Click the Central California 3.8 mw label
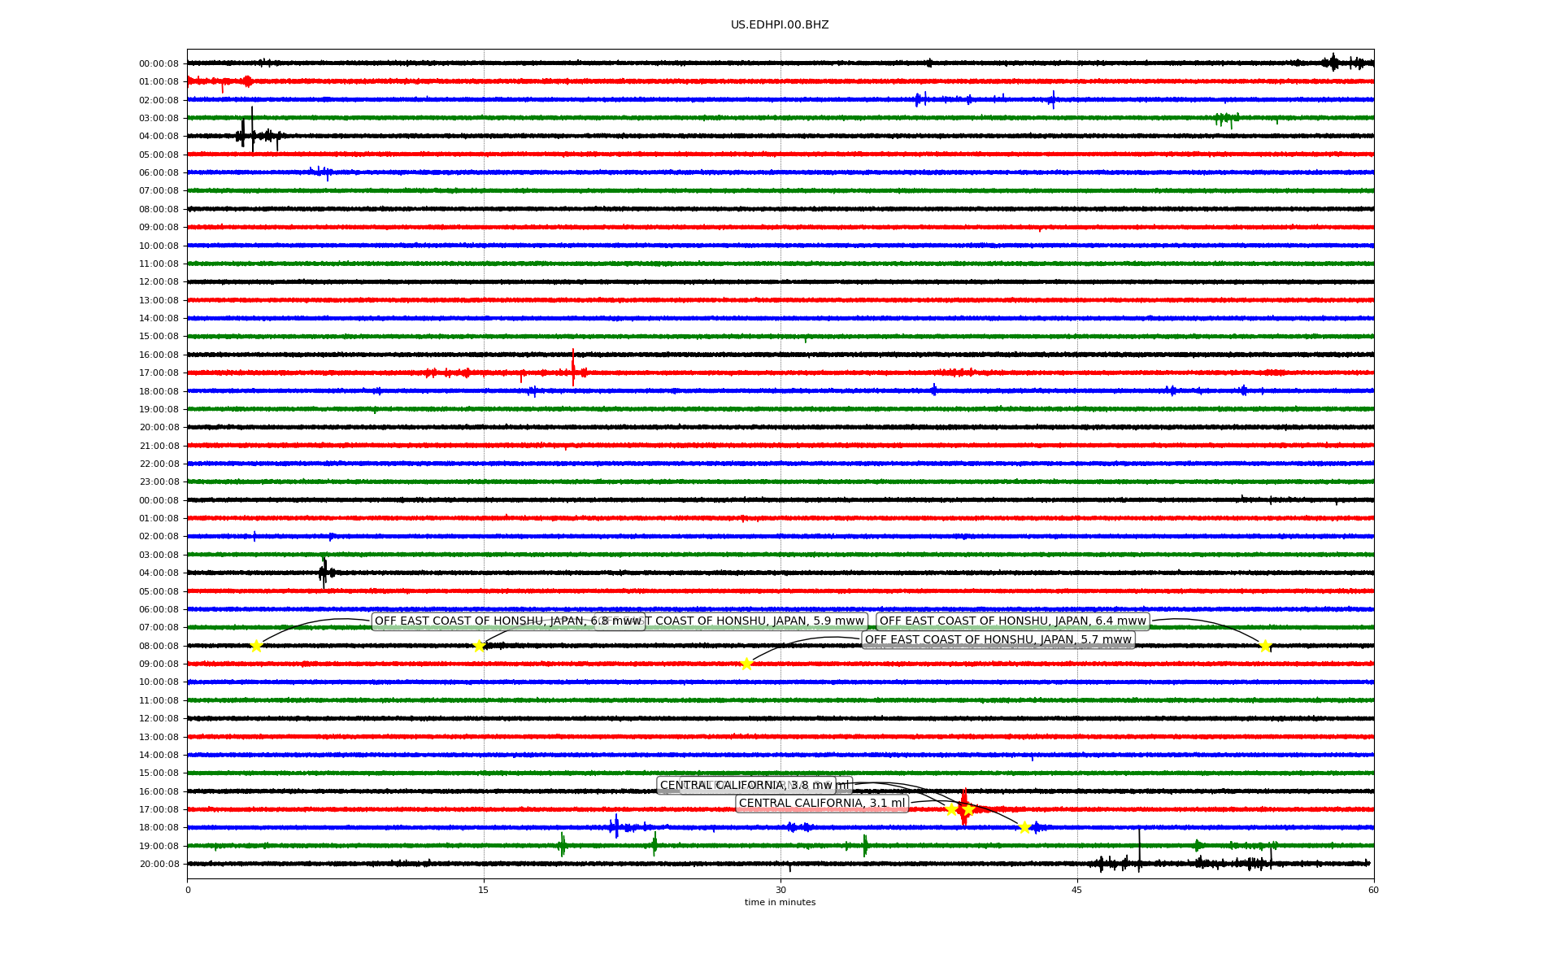The image size is (1561, 976). [746, 786]
